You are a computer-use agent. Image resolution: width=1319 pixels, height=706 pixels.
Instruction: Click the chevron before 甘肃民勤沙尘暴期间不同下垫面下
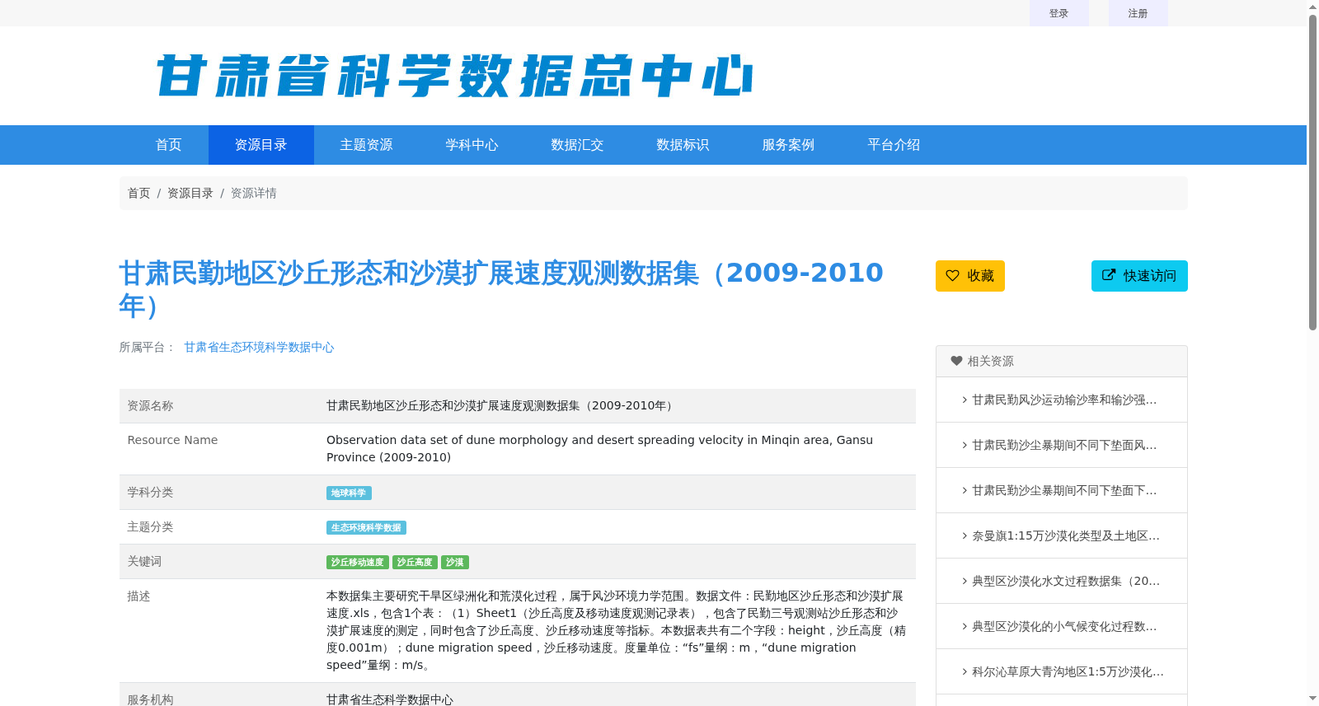(x=965, y=490)
